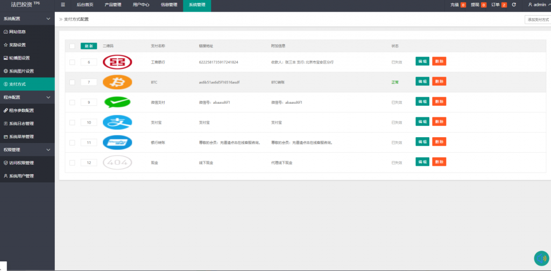Click the blue Alipay logo icon
The width and height of the screenshot is (551, 271).
(x=117, y=122)
